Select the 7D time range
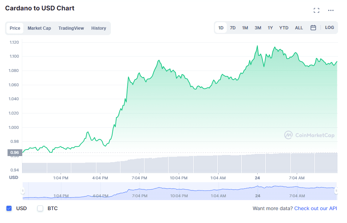The width and height of the screenshot is (347, 223). pyautogui.click(x=233, y=27)
